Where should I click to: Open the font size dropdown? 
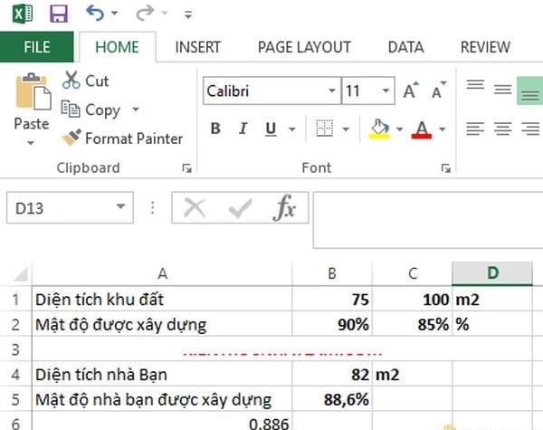point(386,91)
